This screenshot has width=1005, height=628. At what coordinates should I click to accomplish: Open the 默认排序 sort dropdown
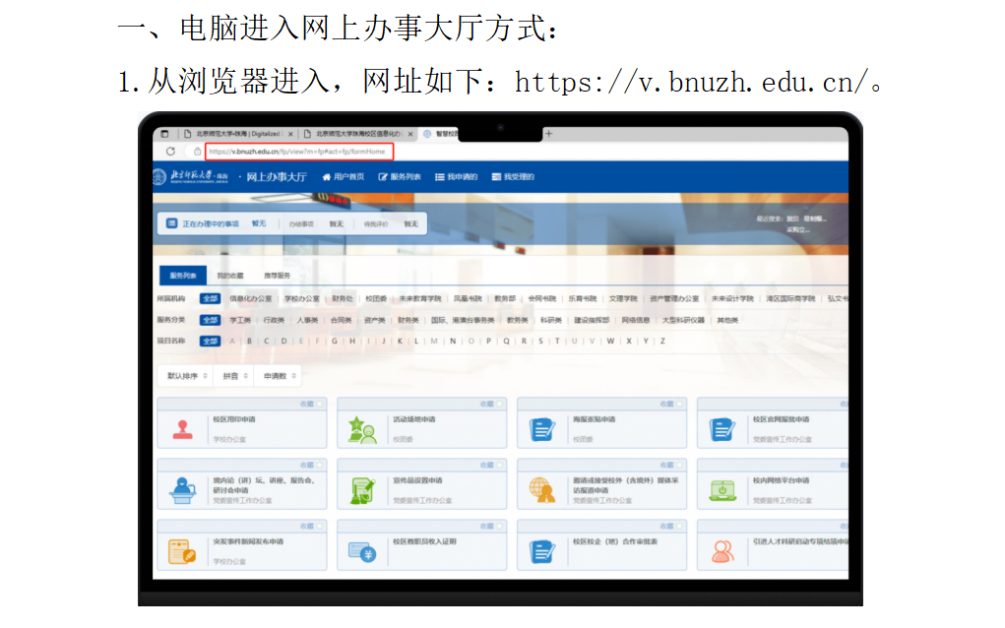click(x=187, y=376)
